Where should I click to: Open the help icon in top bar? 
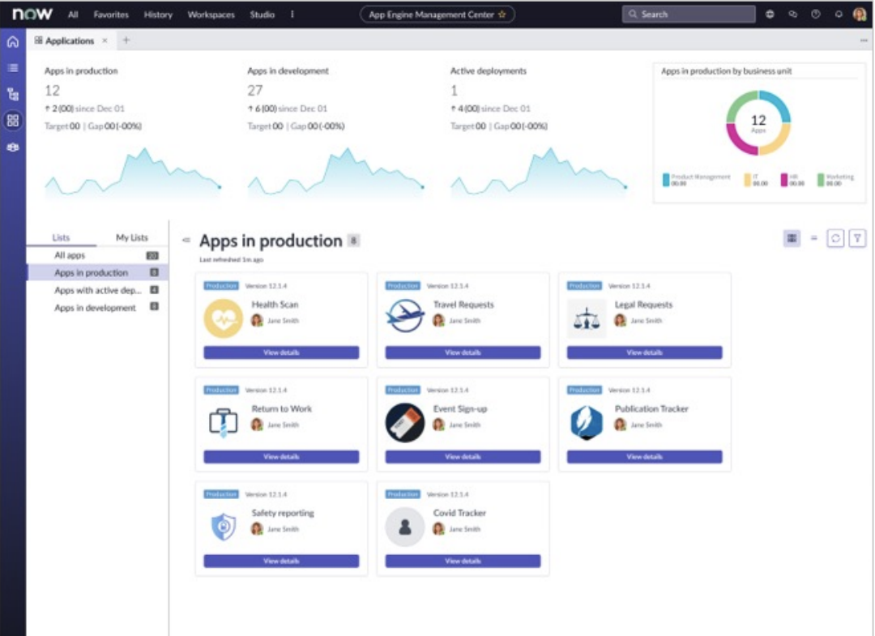pos(815,15)
